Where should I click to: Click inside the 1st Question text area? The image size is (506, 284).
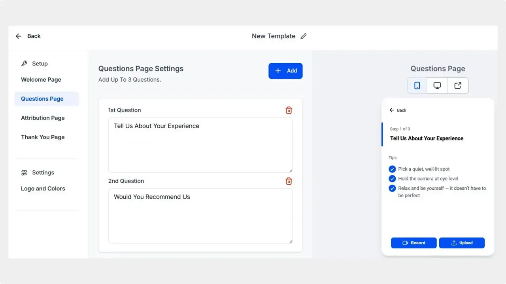coord(200,145)
